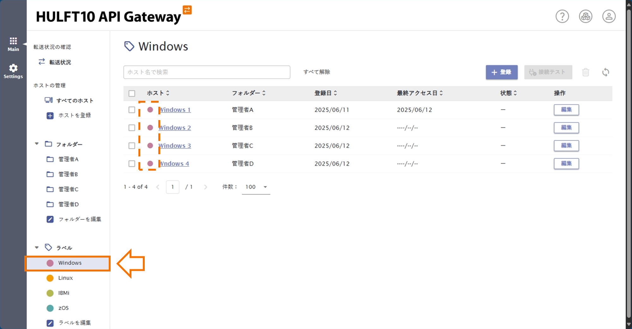Click the vertical scrollbar down arrow
632x329 pixels.
(629, 325)
